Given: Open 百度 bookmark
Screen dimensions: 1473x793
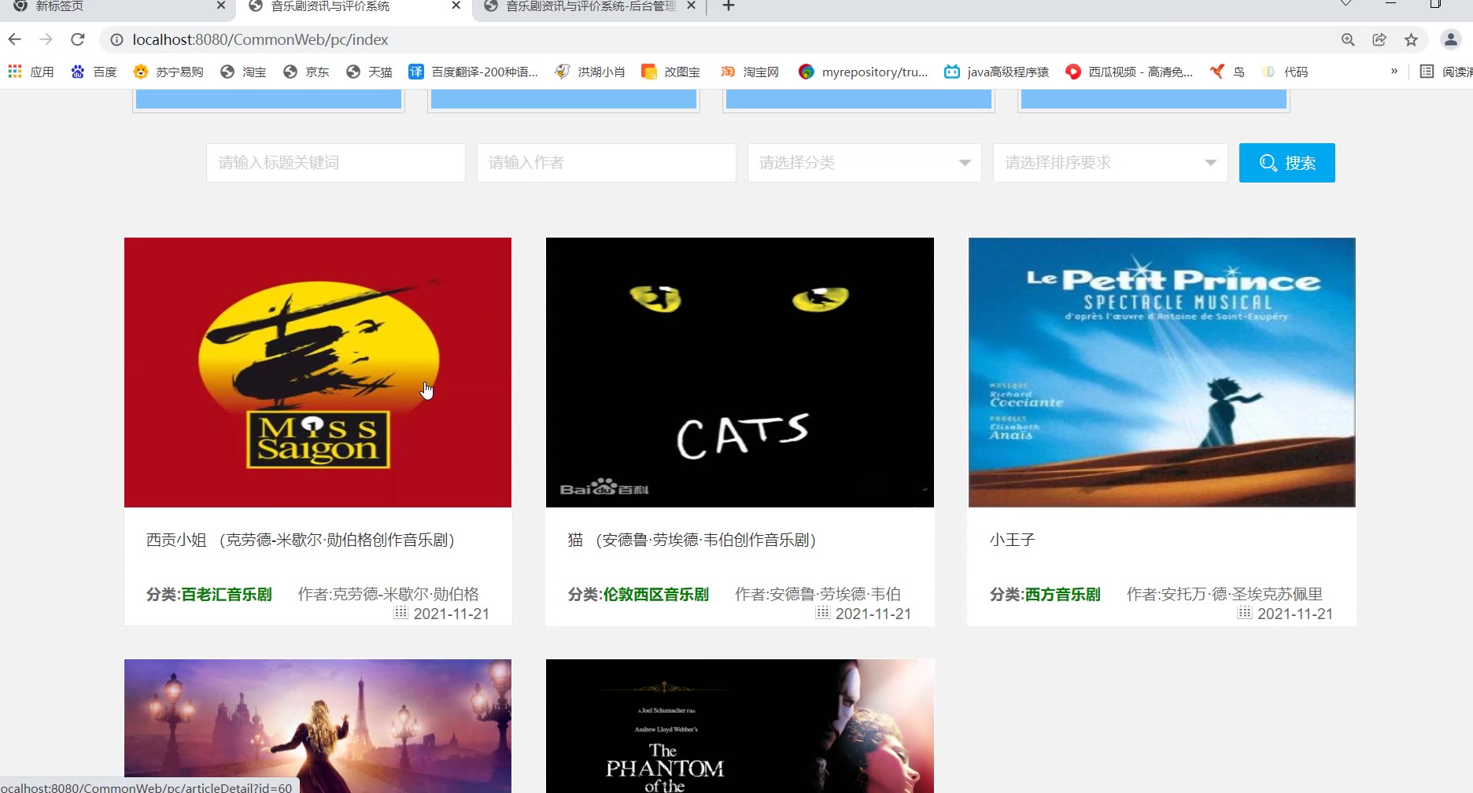Looking at the screenshot, I should point(94,72).
